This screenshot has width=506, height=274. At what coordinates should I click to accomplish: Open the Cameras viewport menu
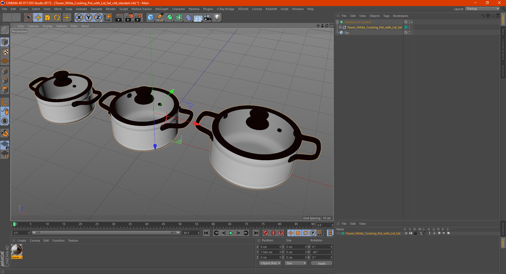[x=33, y=26]
